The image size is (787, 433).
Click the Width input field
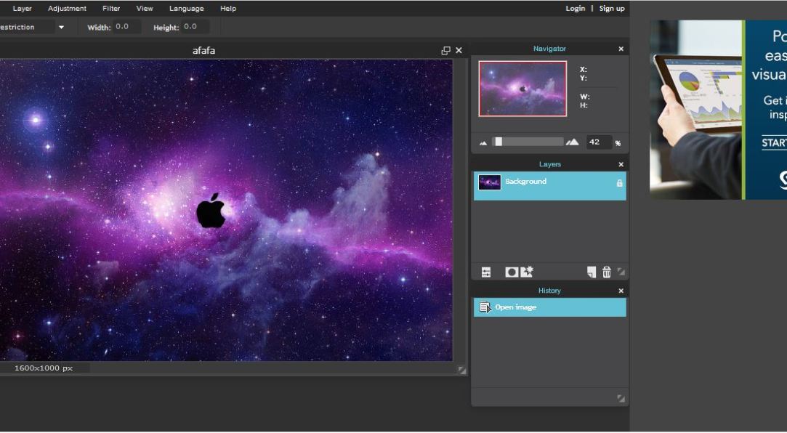coord(126,27)
